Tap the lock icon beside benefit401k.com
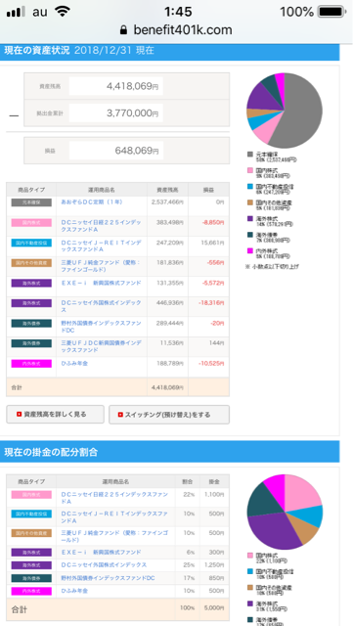The height and width of the screenshot is (626, 353). click(123, 30)
